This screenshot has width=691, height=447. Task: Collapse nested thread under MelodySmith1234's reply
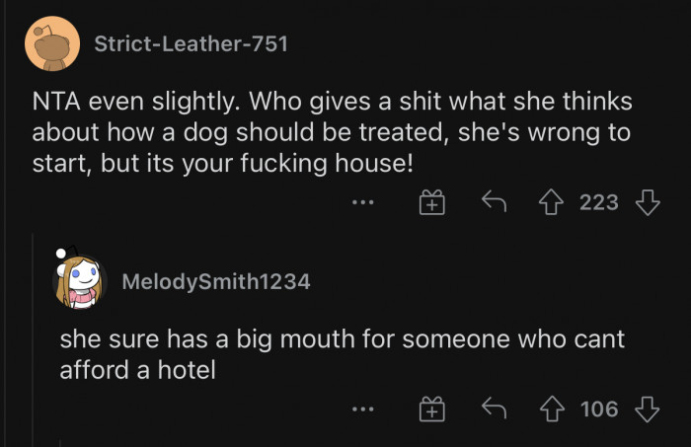[61, 442]
